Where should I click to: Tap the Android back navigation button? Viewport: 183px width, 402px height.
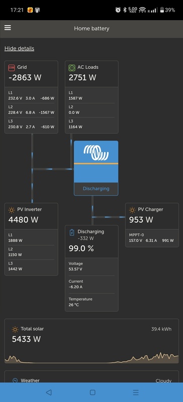point(48,392)
